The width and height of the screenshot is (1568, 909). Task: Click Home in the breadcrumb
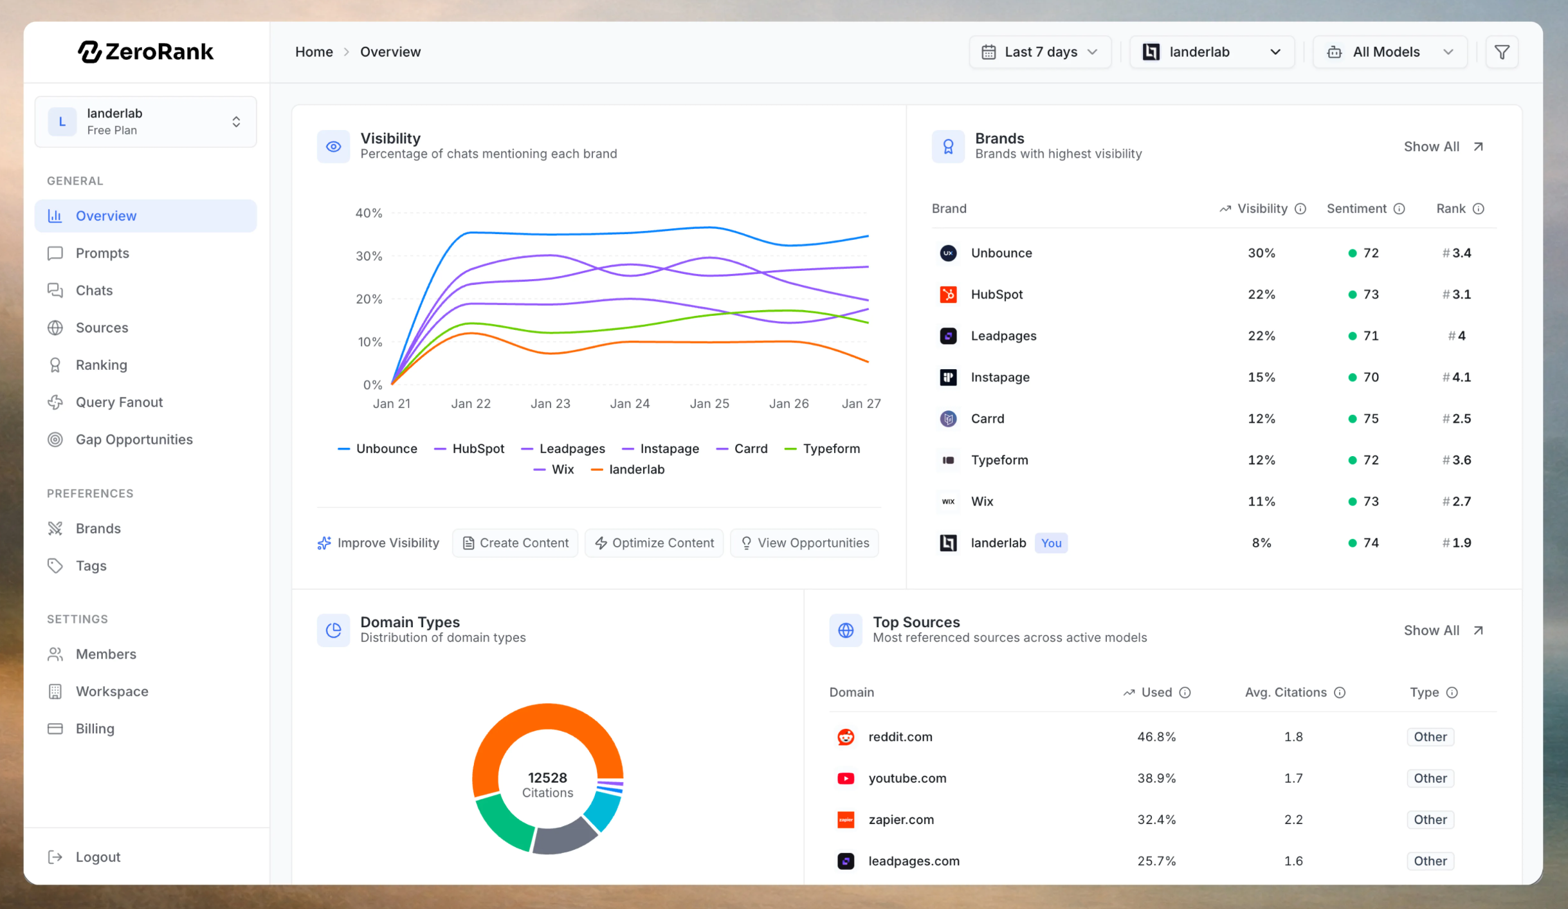(x=314, y=52)
